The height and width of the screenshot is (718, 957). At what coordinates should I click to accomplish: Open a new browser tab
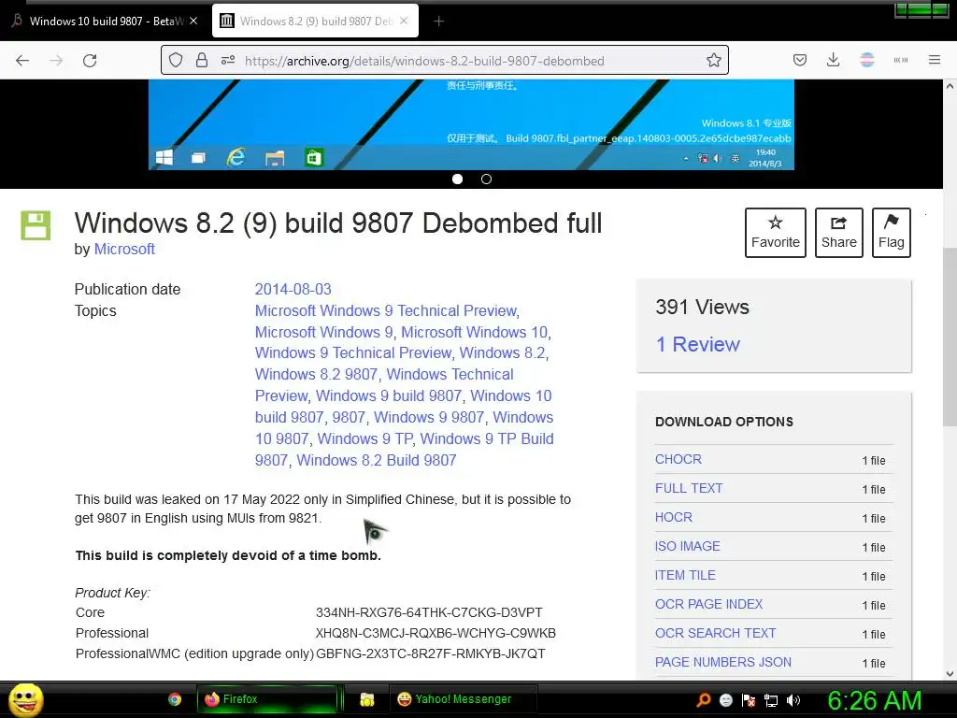pos(439,22)
